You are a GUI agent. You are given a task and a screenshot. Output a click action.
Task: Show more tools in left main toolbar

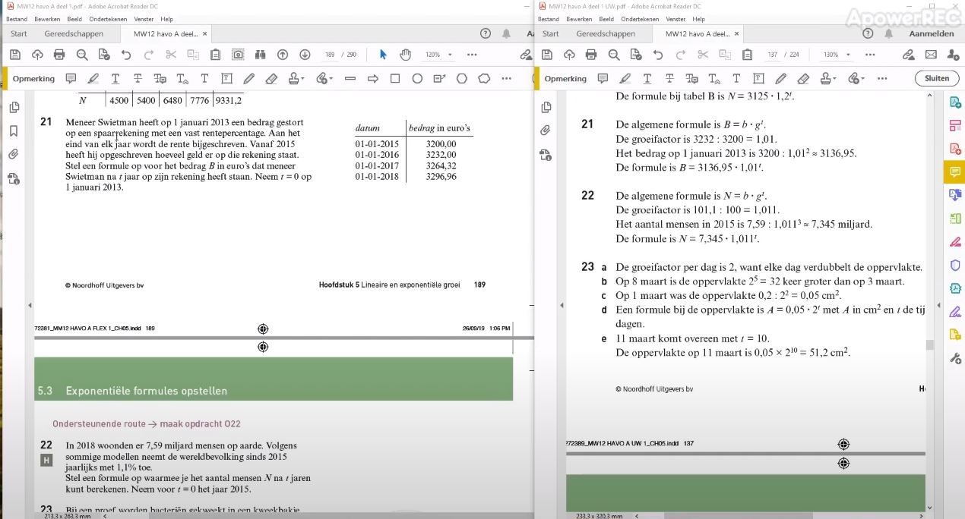472,55
